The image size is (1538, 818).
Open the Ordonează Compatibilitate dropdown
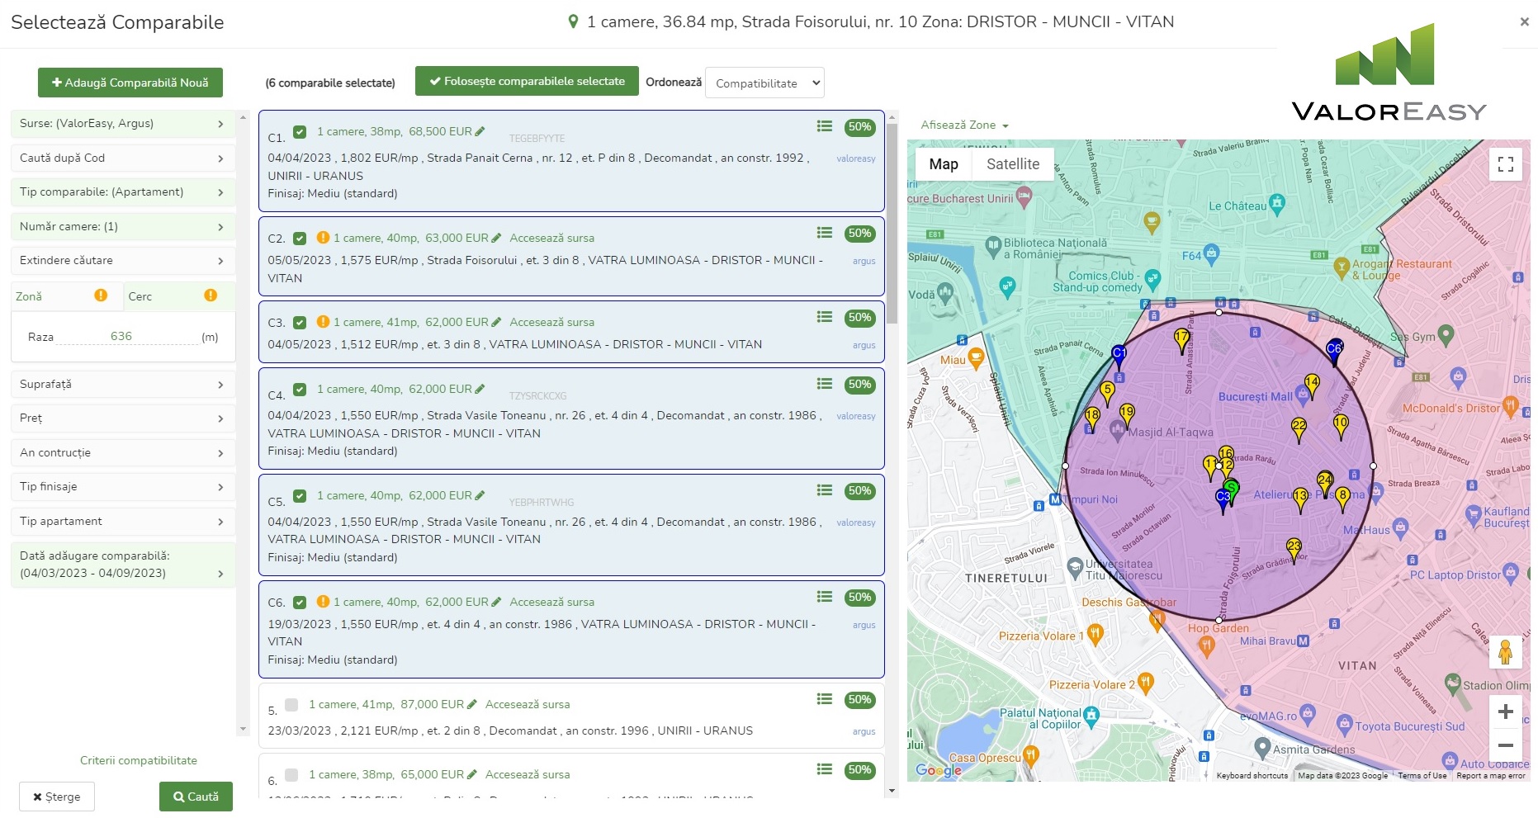point(764,83)
